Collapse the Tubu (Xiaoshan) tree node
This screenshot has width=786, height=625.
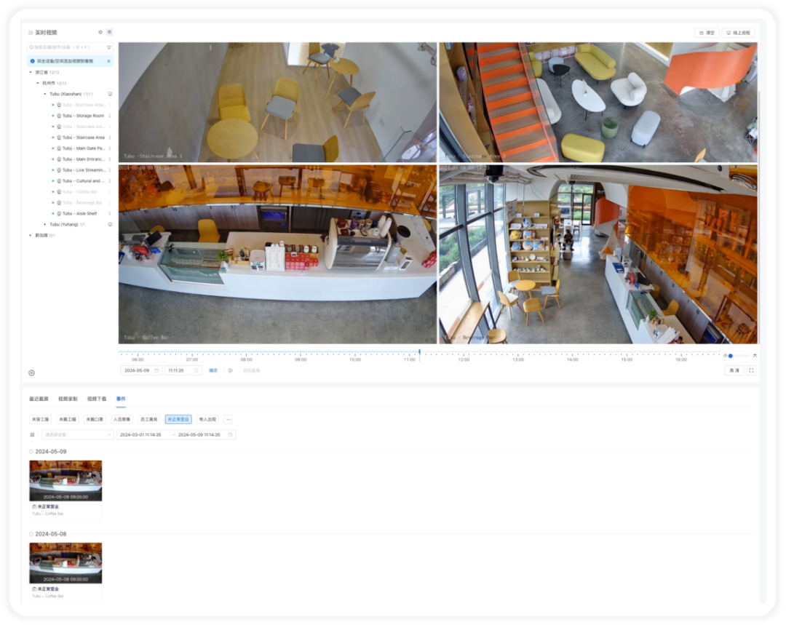[x=44, y=94]
